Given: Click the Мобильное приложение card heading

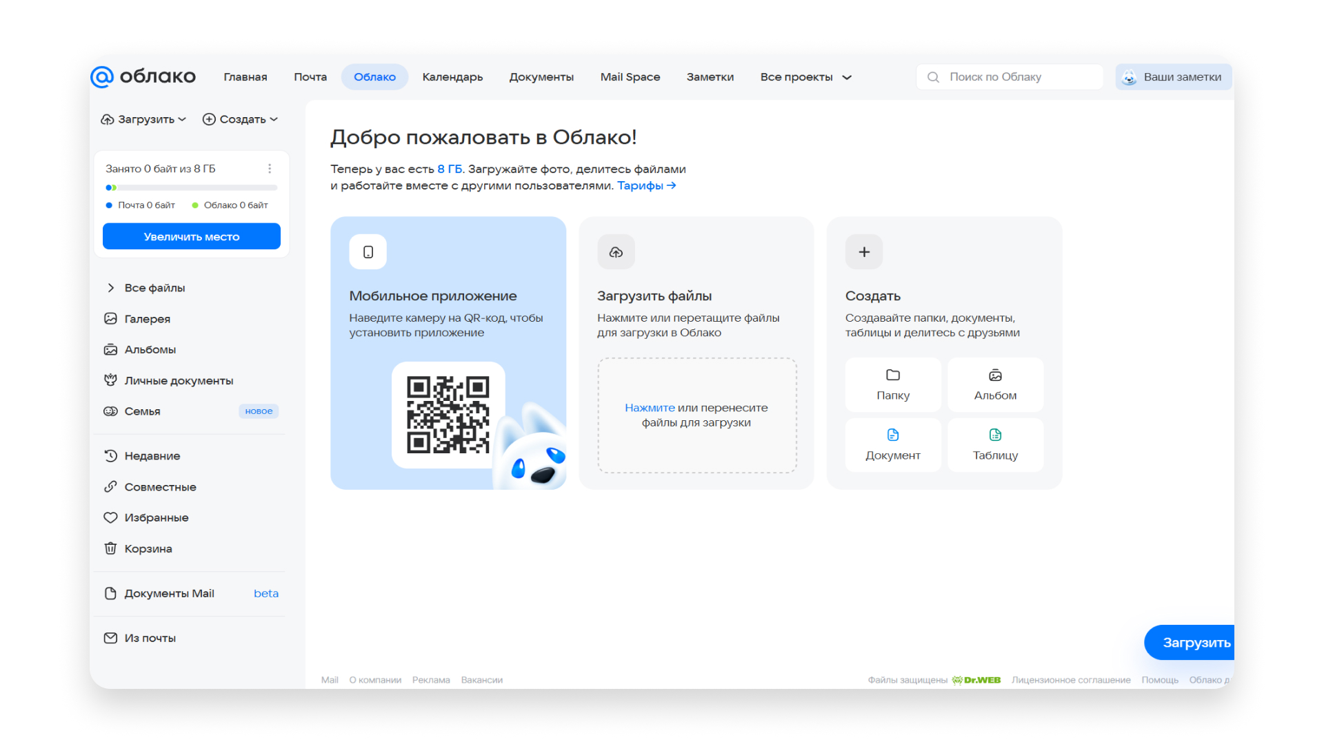Looking at the screenshot, I should click(433, 296).
